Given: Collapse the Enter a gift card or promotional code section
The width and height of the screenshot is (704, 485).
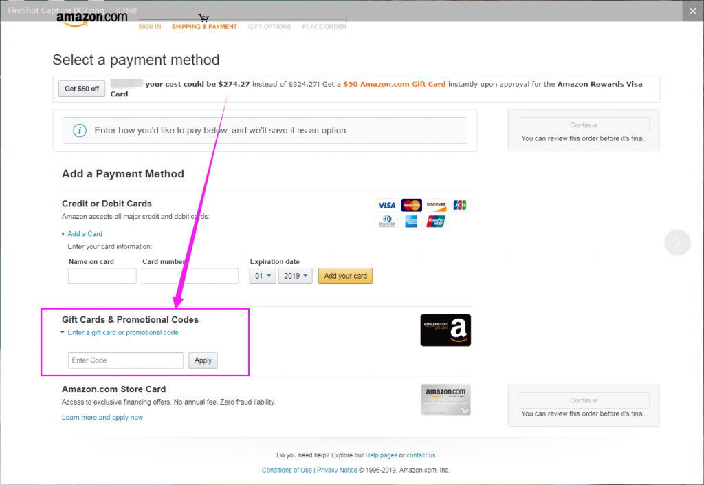Looking at the screenshot, I should click(122, 332).
